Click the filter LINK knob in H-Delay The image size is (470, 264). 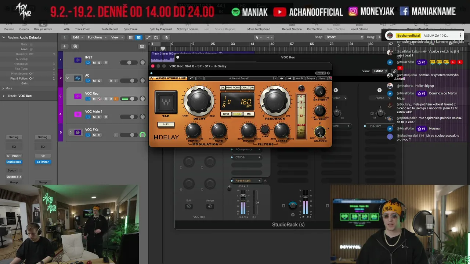(x=265, y=129)
